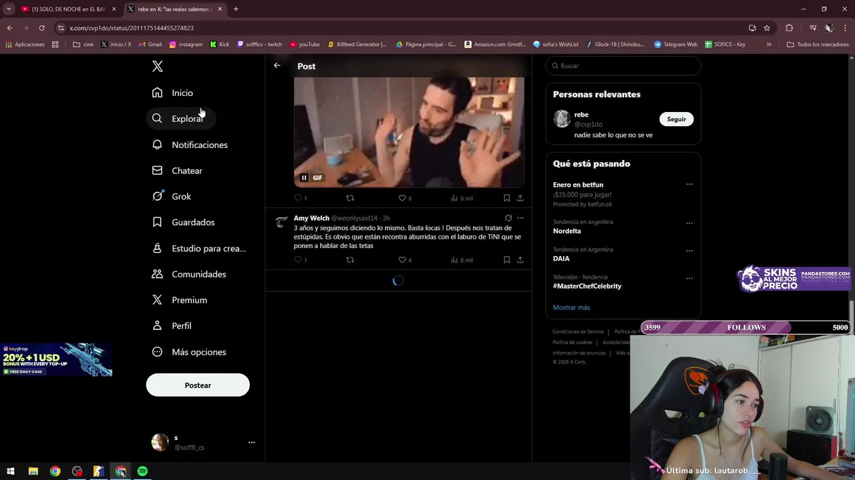
Task: Open Grok explain icon on Amy Welch post
Action: coord(508,218)
